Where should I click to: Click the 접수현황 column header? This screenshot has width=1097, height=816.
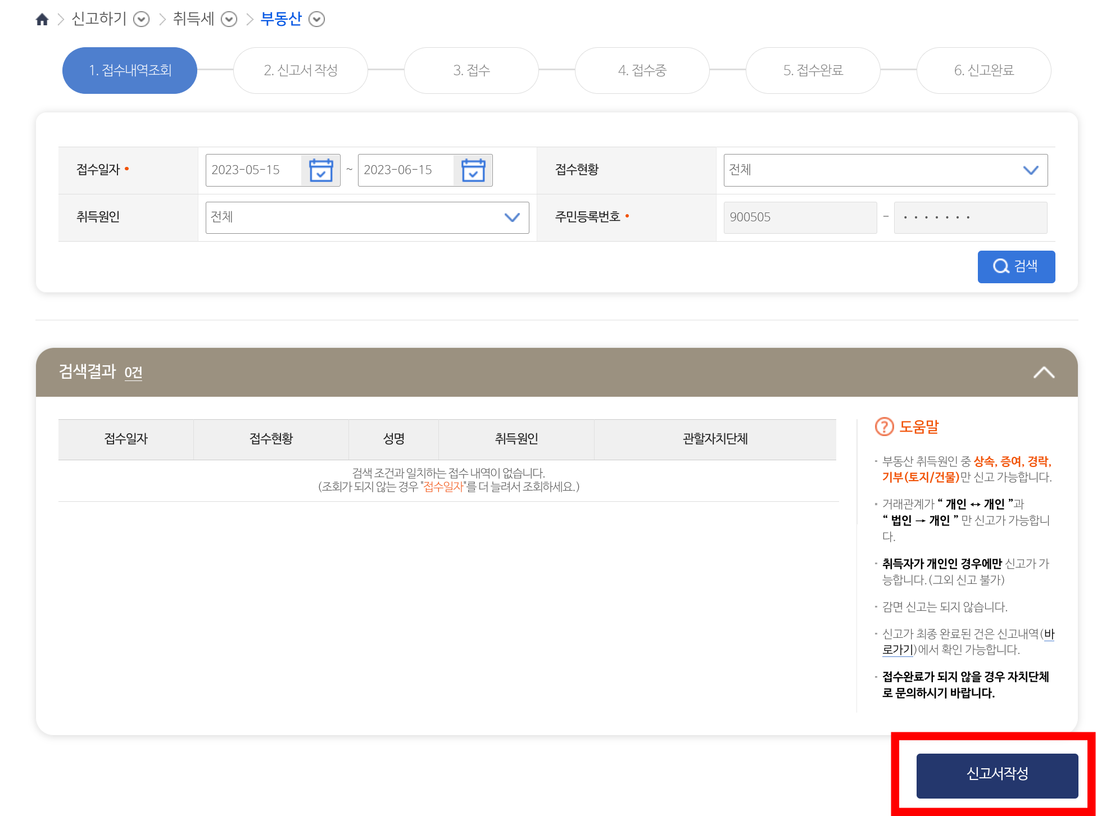coord(271,439)
